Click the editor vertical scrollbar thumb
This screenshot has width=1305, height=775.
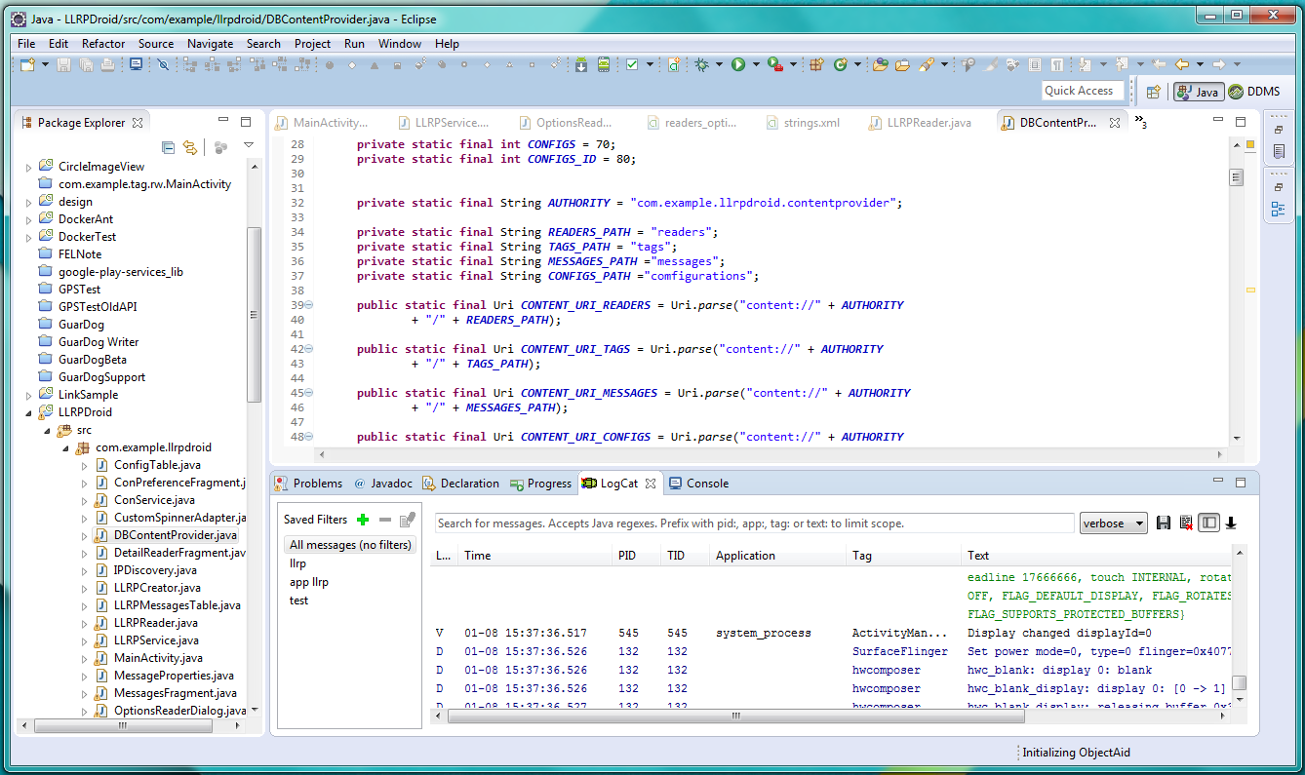point(1237,177)
